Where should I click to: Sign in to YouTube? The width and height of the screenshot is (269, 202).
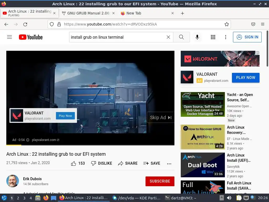(247, 37)
